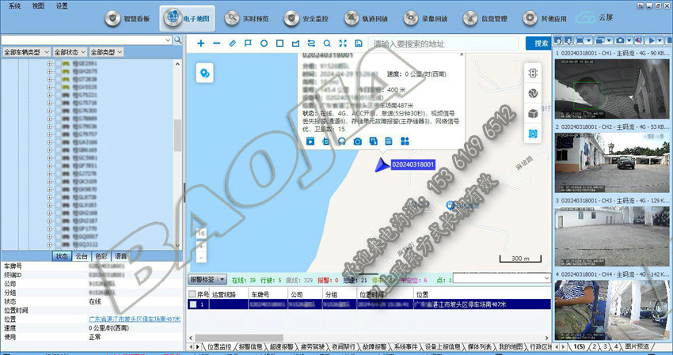Select the ruler distance measuring tool

[232, 43]
